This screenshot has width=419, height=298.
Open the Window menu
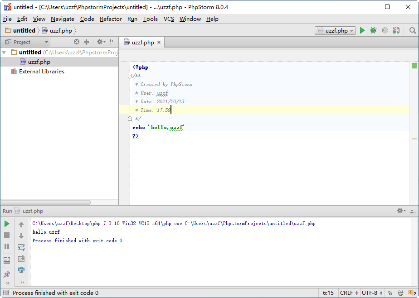pyautogui.click(x=190, y=19)
